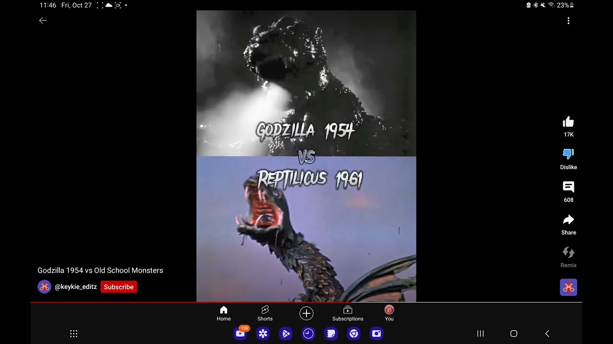Subscribe to keykie_editz channel
613x344 pixels.
(x=119, y=287)
